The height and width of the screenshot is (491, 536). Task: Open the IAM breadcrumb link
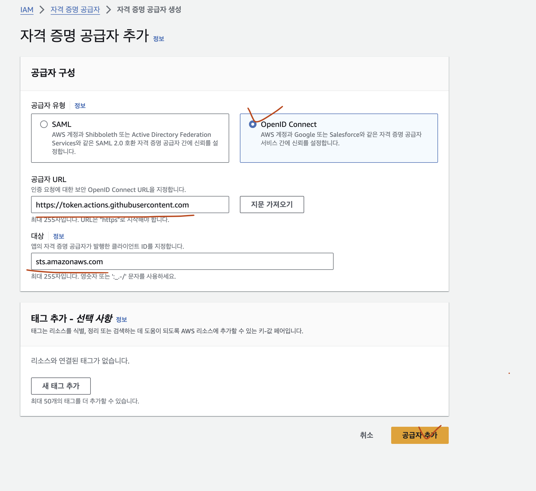pyautogui.click(x=27, y=10)
